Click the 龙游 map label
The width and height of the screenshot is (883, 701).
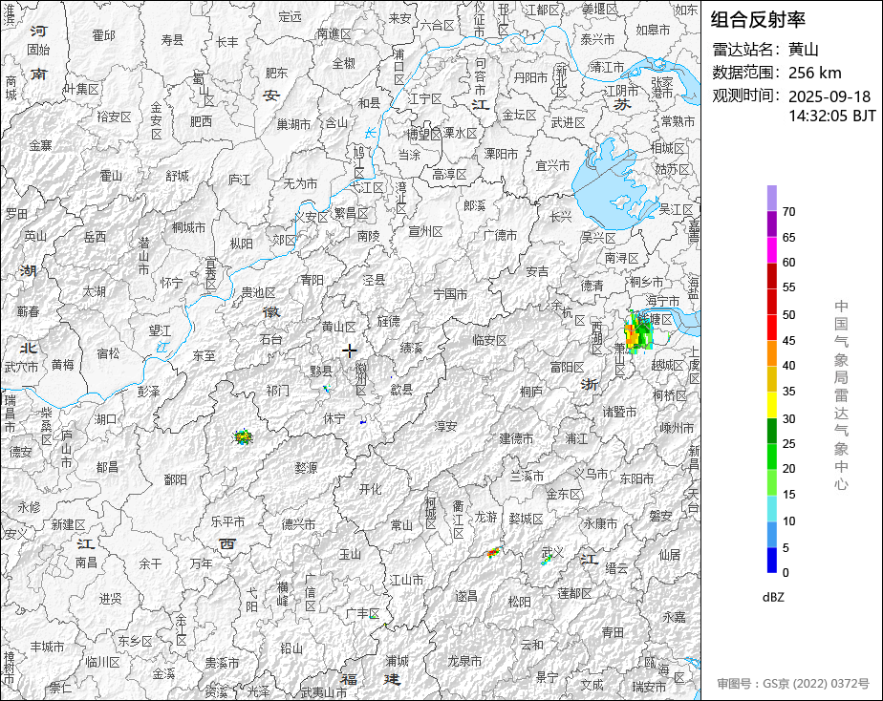485,517
